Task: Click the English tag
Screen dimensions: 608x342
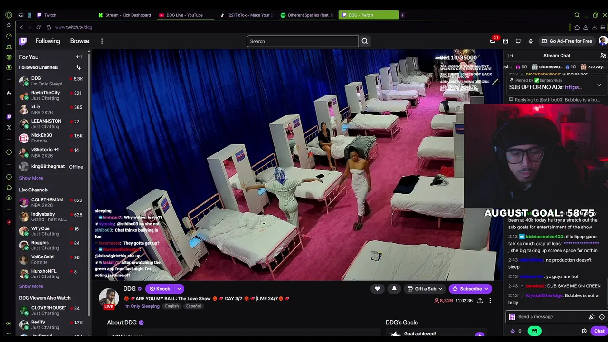Action: coord(172,306)
